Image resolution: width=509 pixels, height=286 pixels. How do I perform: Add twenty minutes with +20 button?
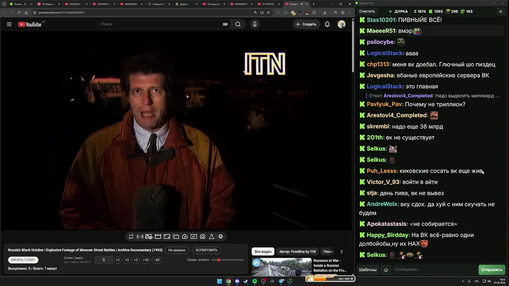tap(157, 260)
